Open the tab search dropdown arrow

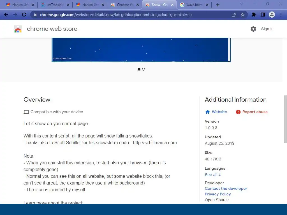pyautogui.click(x=242, y=4)
